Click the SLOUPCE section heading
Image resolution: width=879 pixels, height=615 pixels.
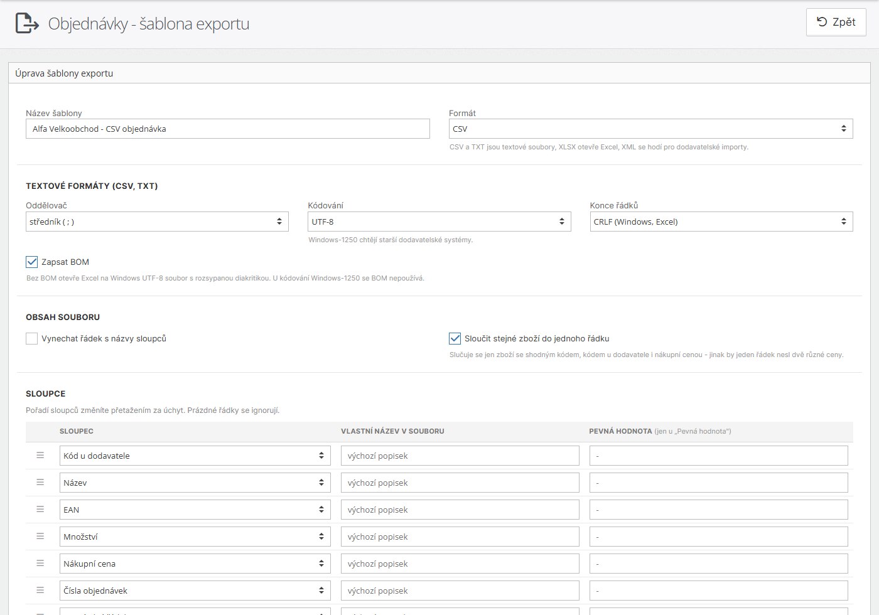point(46,393)
